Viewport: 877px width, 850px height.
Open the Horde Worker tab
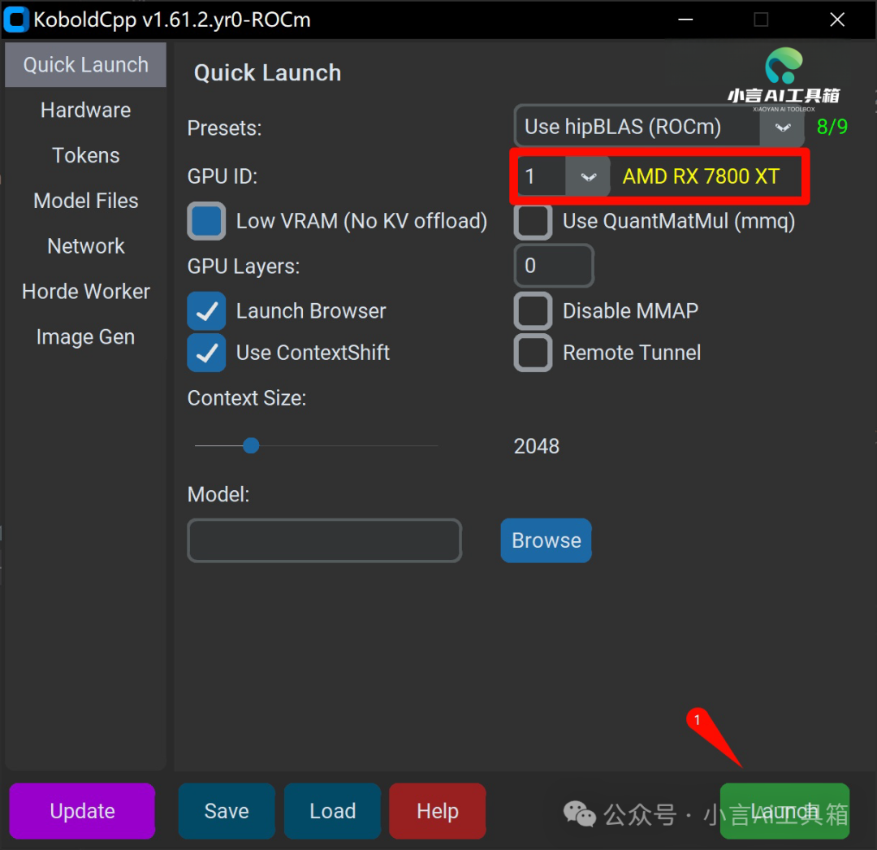click(x=85, y=292)
